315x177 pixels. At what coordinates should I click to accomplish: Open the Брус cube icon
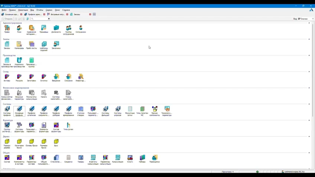coord(56,143)
